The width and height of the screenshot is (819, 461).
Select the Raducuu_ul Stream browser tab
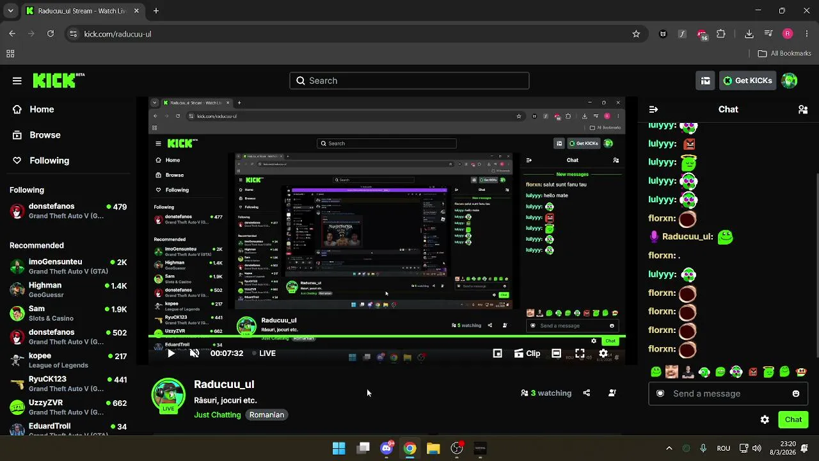pyautogui.click(x=83, y=11)
